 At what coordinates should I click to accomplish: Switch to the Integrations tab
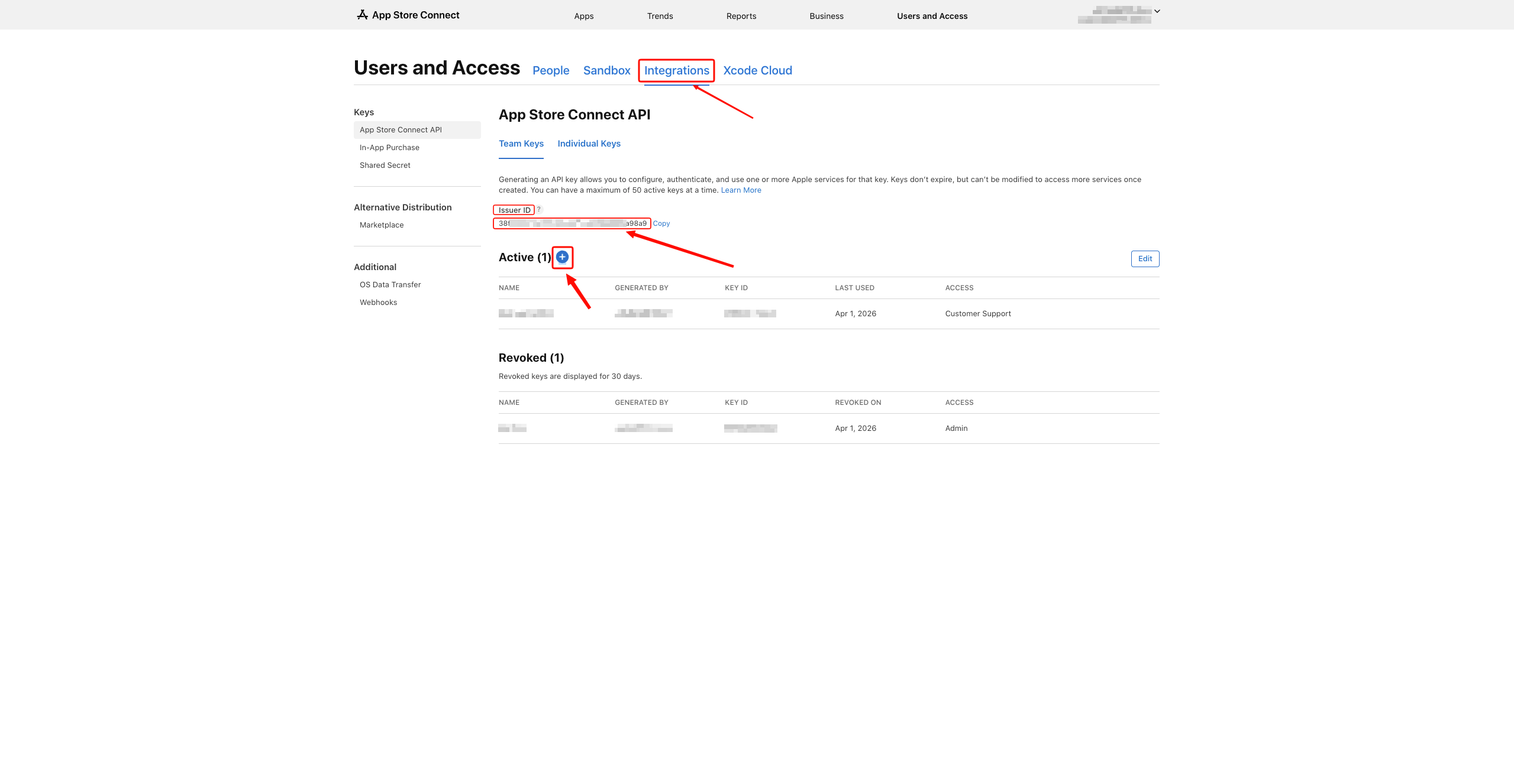[676, 70]
